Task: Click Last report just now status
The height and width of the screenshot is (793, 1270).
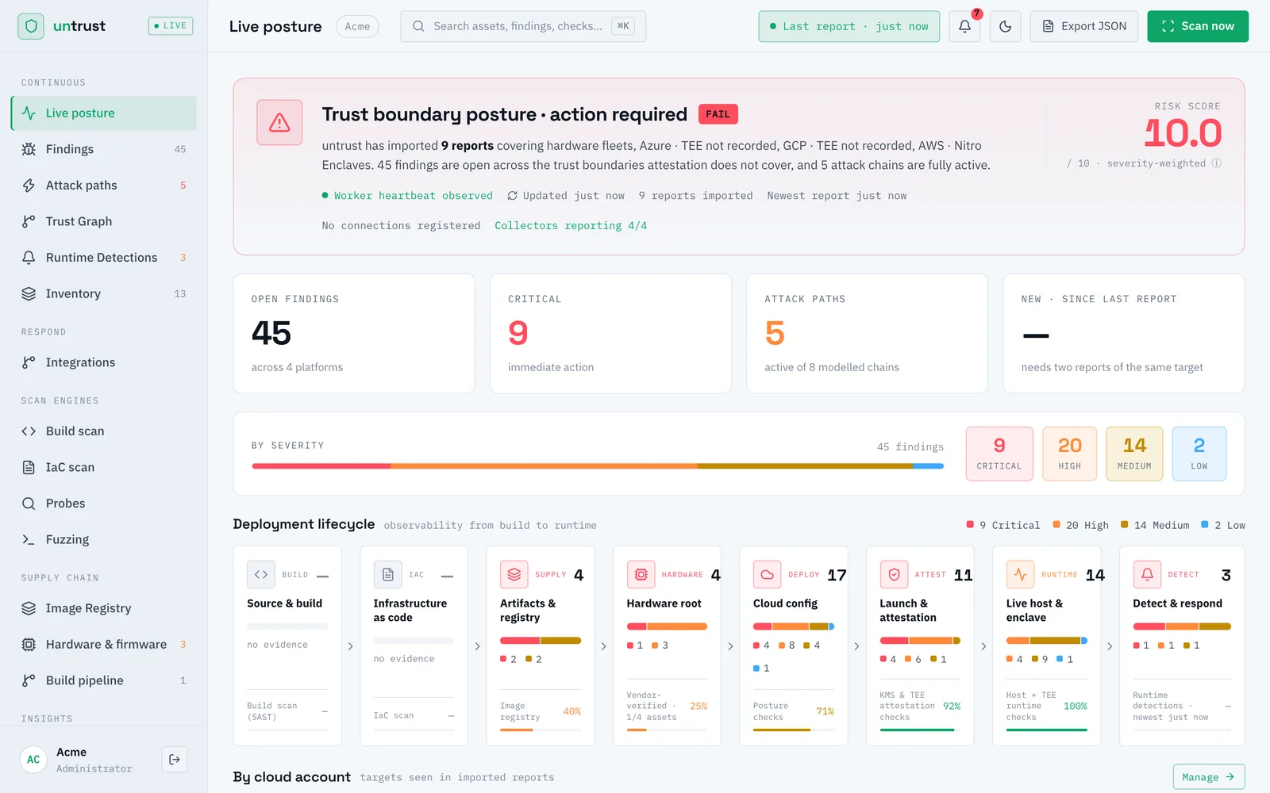Action: click(x=849, y=26)
